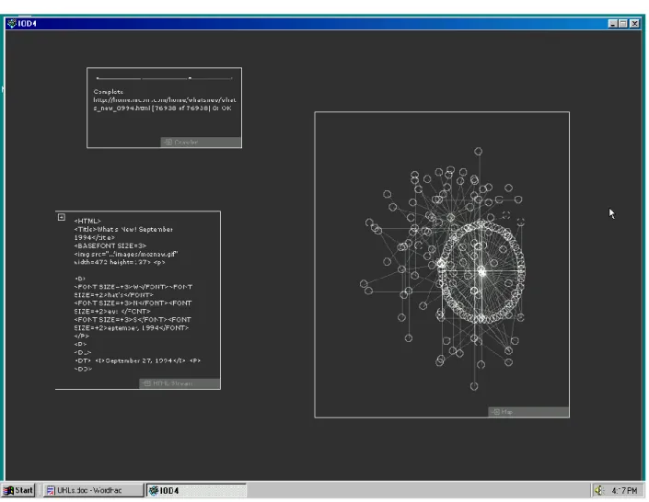Click the 'Complete' status text in Crawler
The width and height of the screenshot is (649, 502).
(x=108, y=92)
